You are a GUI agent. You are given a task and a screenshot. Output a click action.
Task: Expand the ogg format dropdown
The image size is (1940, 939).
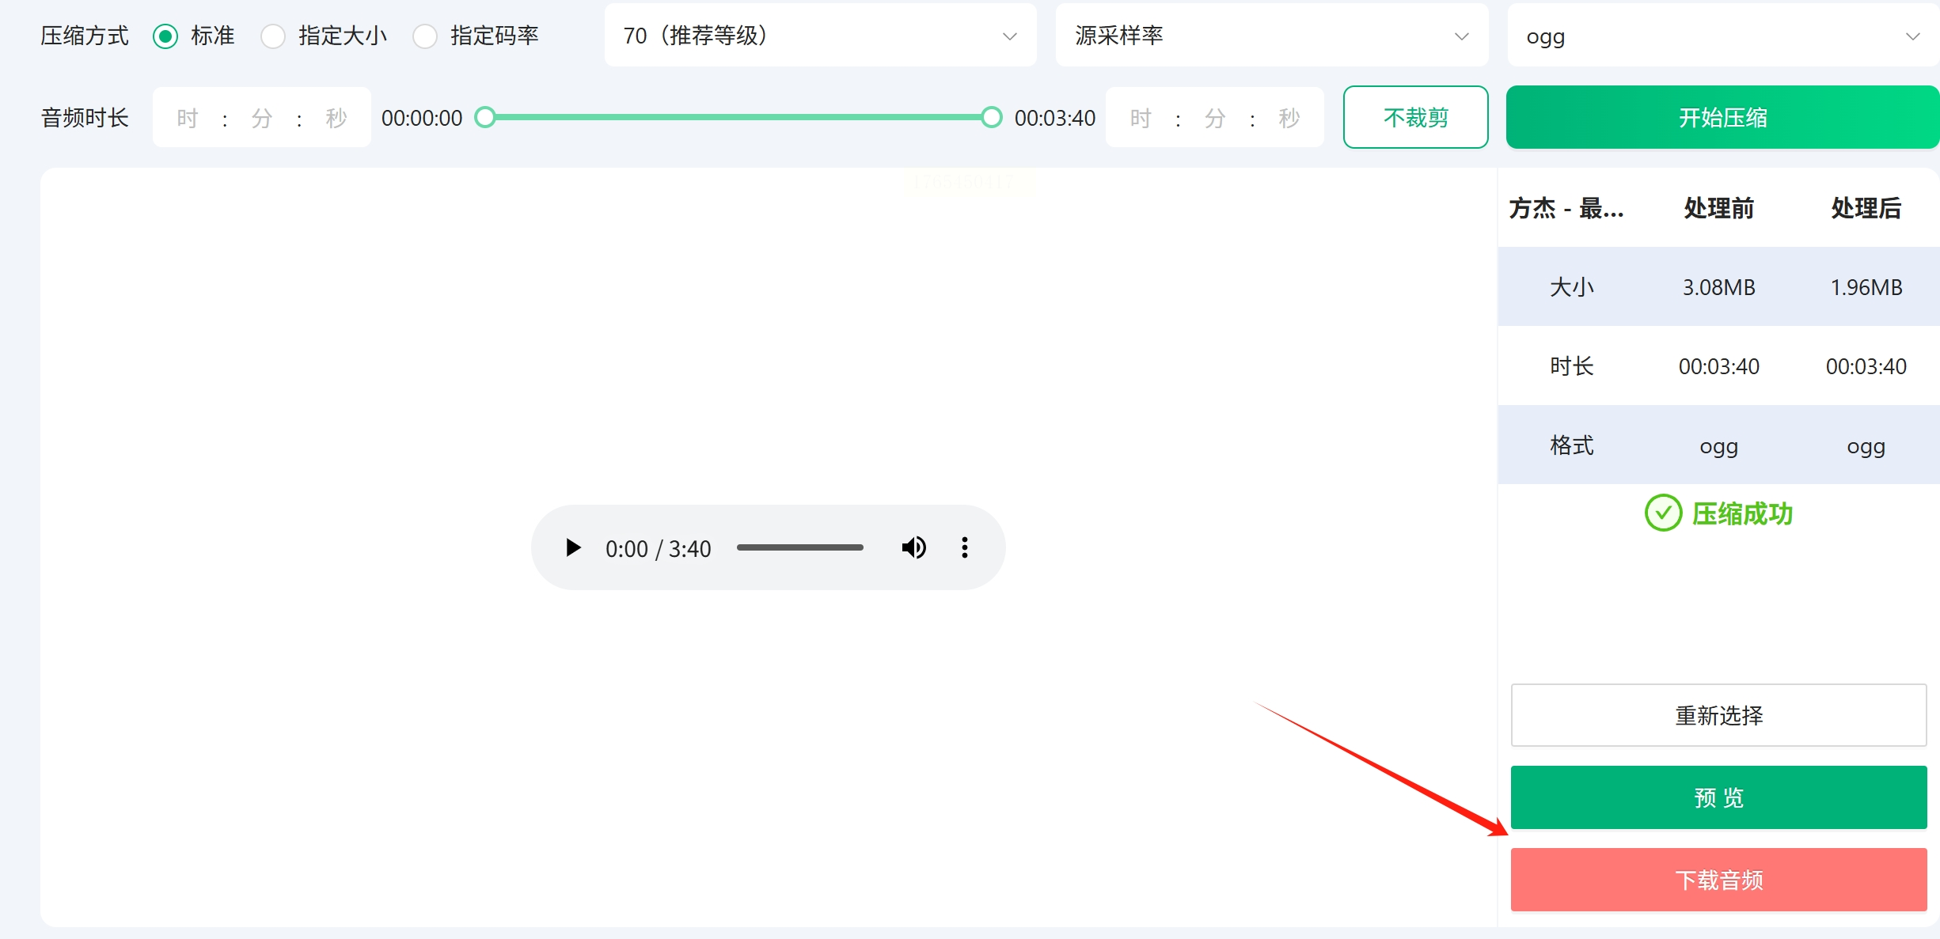[1722, 36]
